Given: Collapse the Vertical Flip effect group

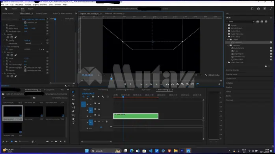Looking at the screenshot, I should pyautogui.click(x=2, y=73).
